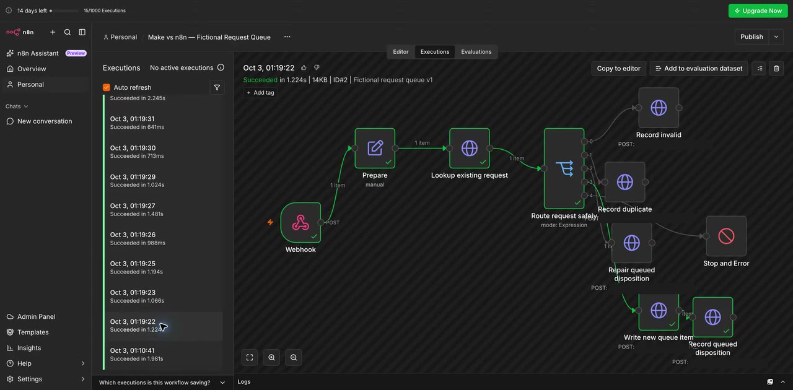
Task: Select execution Oct 3, 01:10:41
Action: tap(162, 354)
